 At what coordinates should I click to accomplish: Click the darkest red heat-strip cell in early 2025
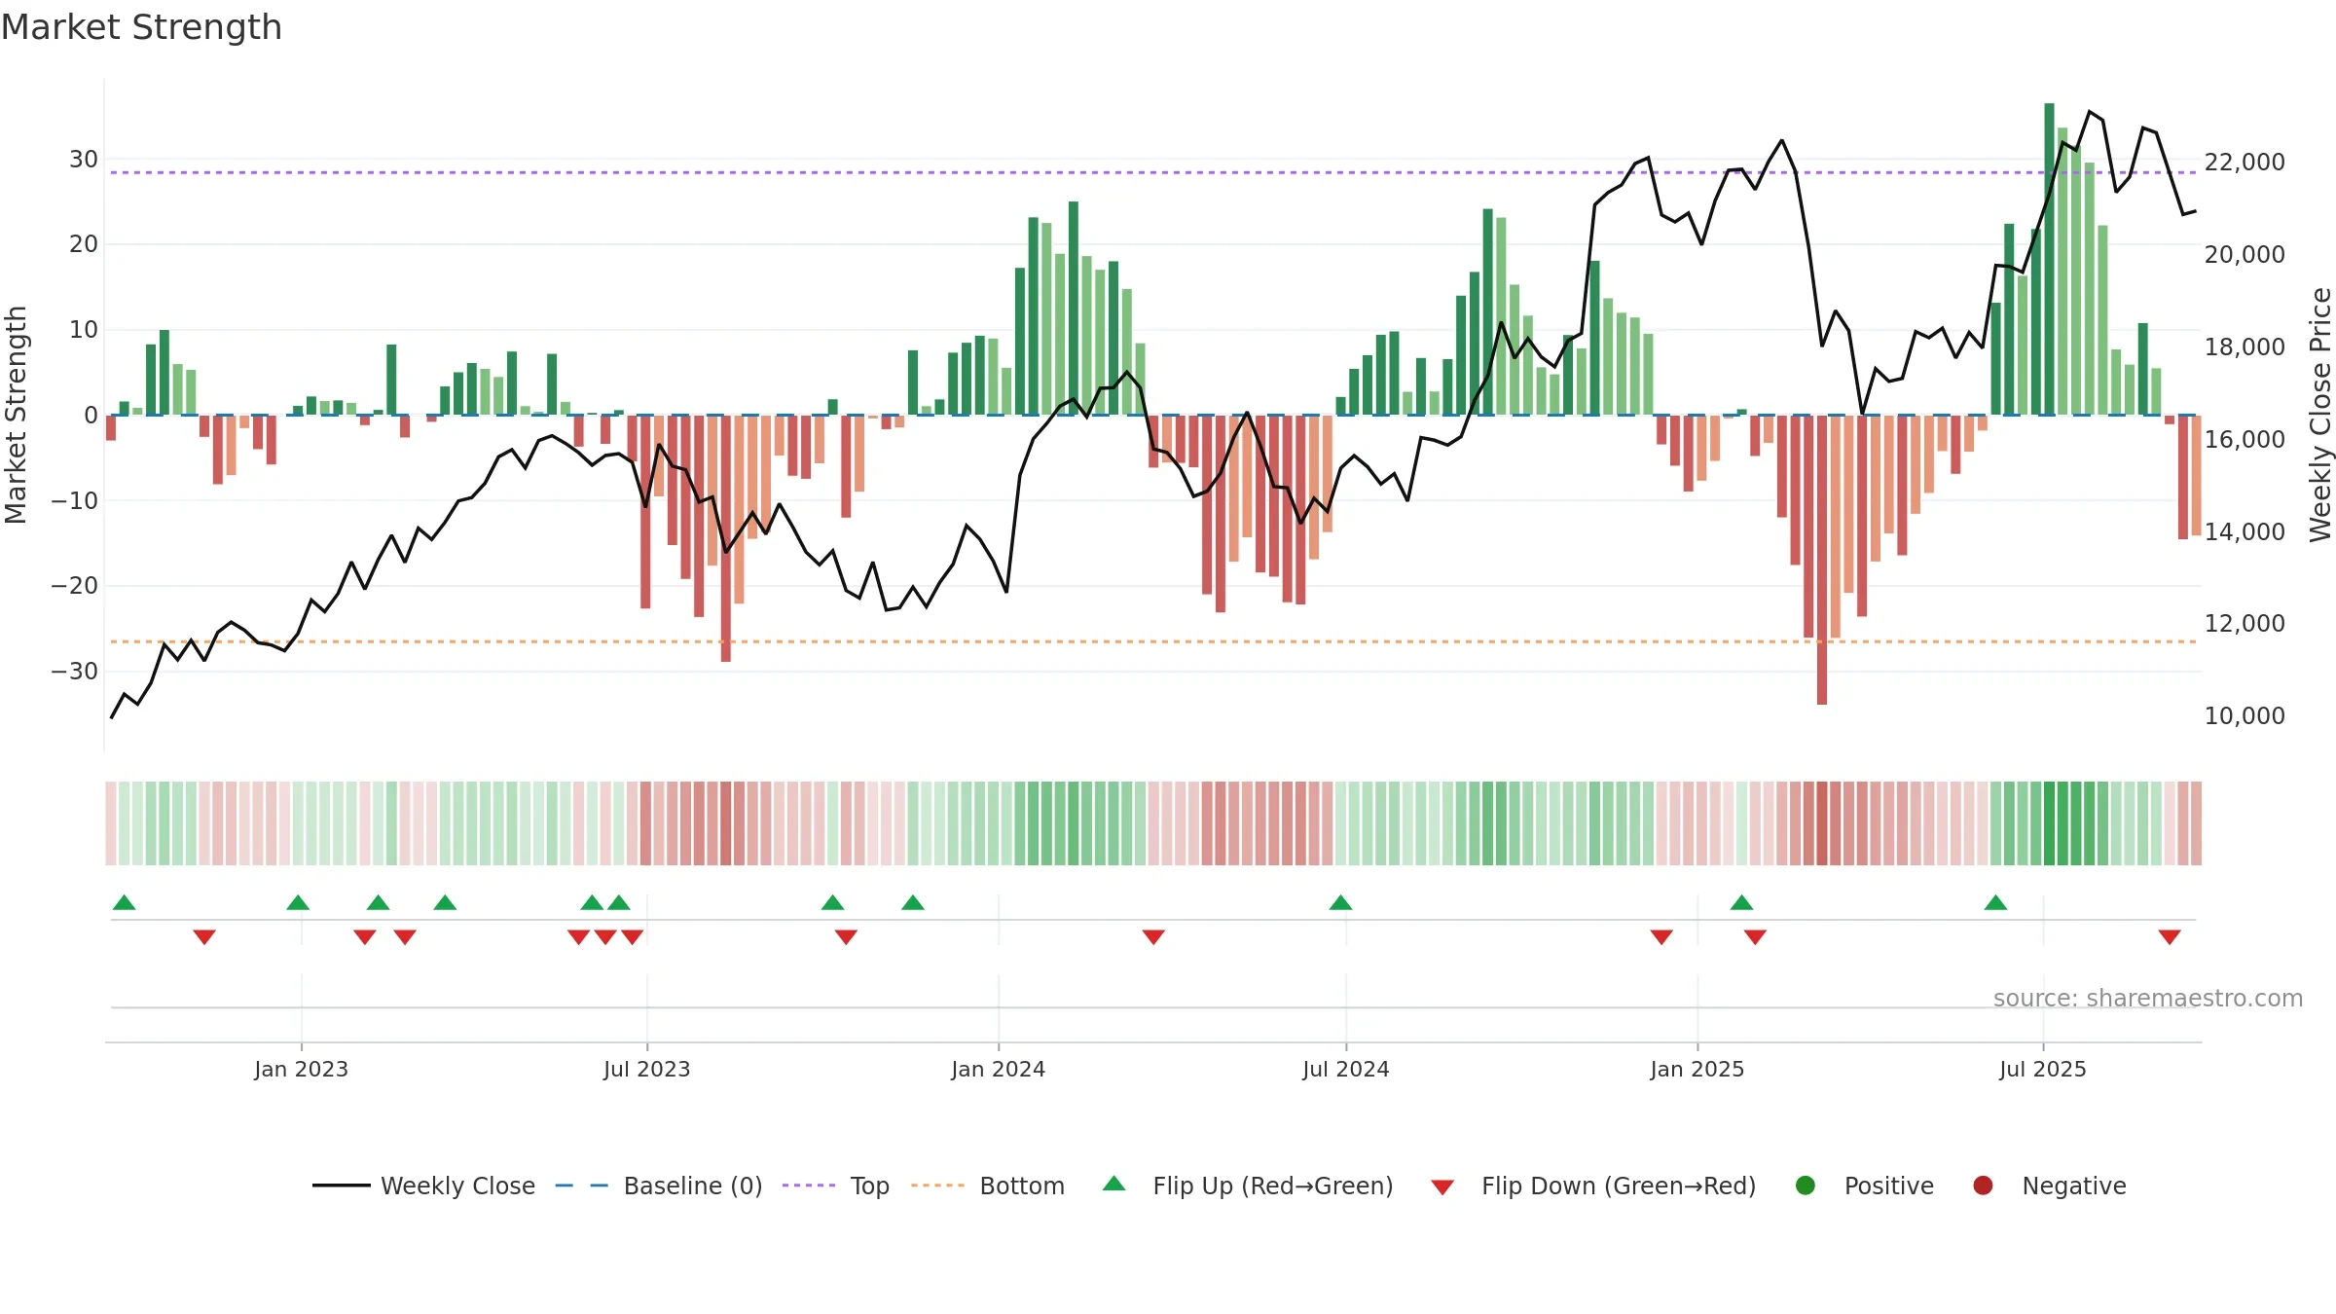(1821, 823)
